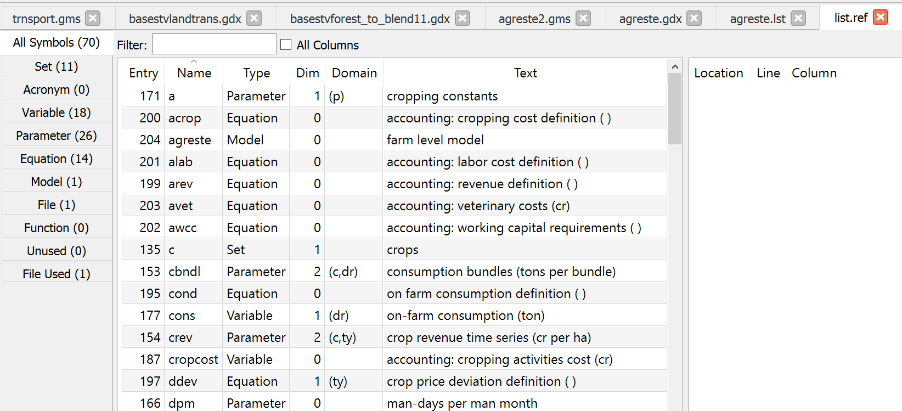Show Variable (18) symbol list
Viewport: 902px width, 411px height.
(57, 112)
